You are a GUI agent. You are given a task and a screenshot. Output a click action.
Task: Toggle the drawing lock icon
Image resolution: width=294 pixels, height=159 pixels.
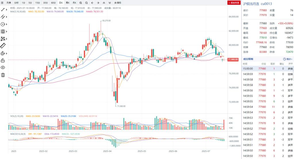pyautogui.click(x=3, y=60)
